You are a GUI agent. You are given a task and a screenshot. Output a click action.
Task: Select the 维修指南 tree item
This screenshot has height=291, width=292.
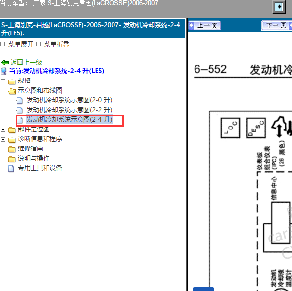click(31, 148)
